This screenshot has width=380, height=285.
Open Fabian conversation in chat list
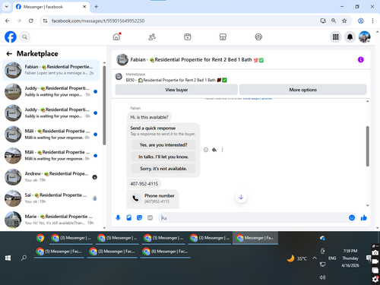(x=51, y=70)
